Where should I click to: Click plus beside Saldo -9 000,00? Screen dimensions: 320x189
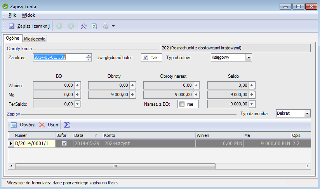(x=252, y=104)
